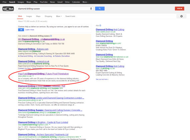Click the microphone voice search icon
The height and width of the screenshot is (140, 190).
91,9
